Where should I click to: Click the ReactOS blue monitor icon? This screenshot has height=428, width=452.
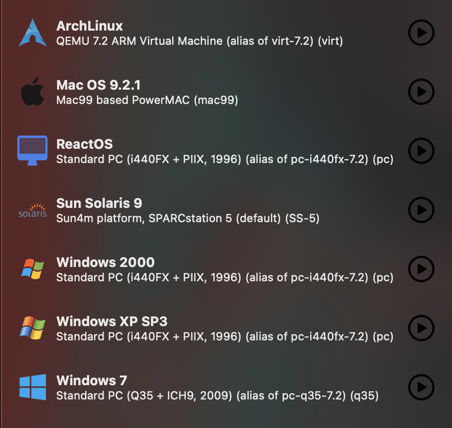coord(33,151)
